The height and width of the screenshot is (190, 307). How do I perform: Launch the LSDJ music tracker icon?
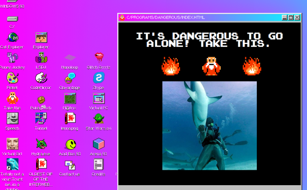click(41, 58)
